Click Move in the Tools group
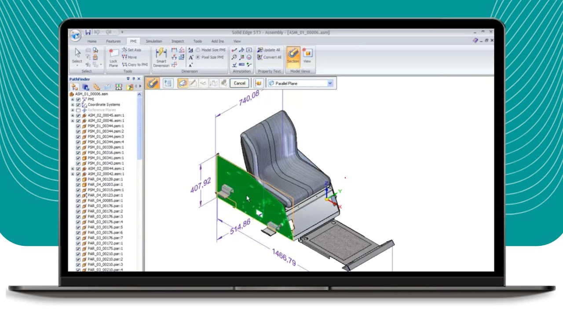The image size is (563, 316). pyautogui.click(x=129, y=57)
